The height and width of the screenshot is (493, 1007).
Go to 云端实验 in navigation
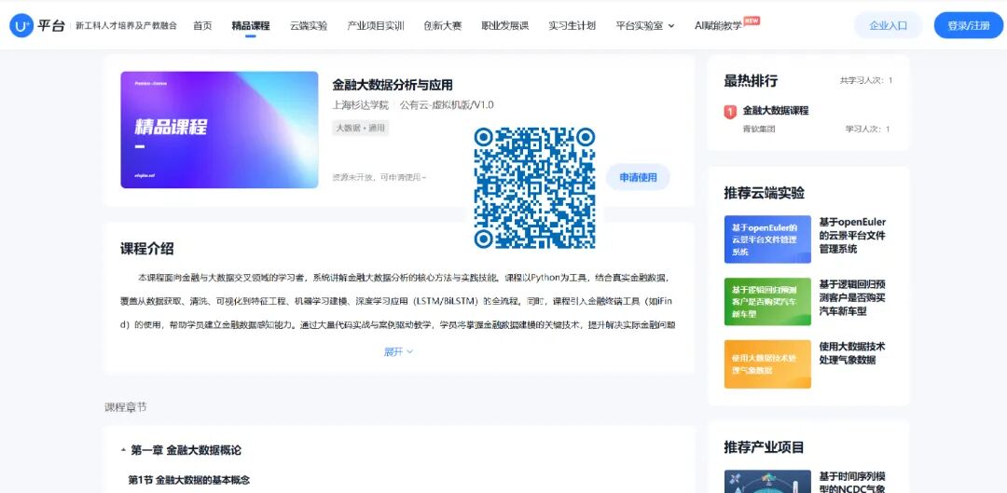point(309,26)
